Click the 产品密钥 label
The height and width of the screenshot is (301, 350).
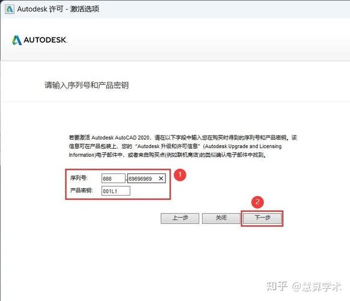pyautogui.click(x=81, y=190)
